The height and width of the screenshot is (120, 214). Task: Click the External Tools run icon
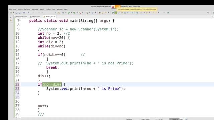tap(80, 13)
